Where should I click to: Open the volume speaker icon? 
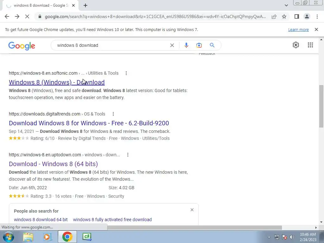pos(292,237)
